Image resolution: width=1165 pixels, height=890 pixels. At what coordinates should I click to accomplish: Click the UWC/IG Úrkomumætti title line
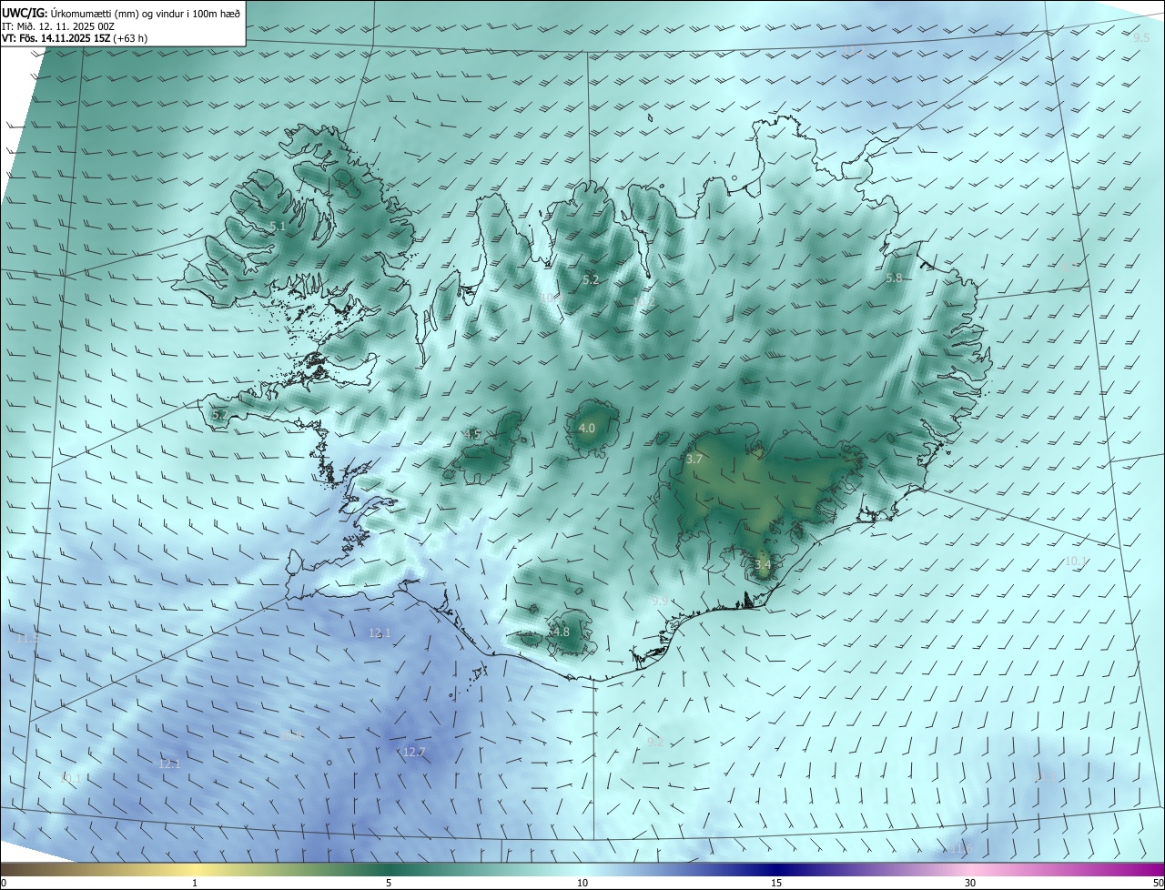pos(121,13)
